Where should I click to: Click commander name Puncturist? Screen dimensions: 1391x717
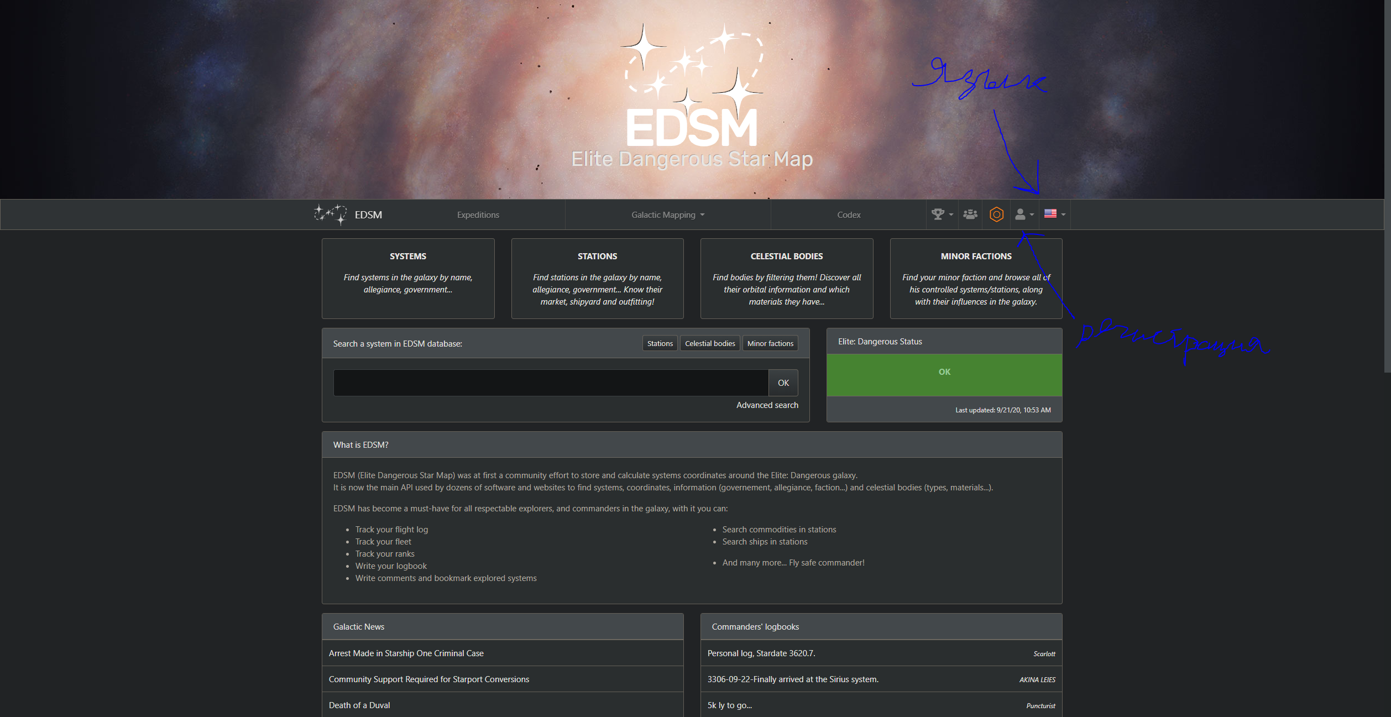(1040, 706)
